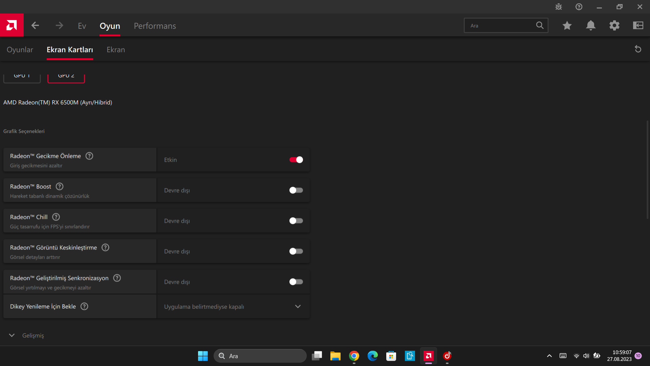Open the bug report icon
The height and width of the screenshot is (366, 650).
559,7
